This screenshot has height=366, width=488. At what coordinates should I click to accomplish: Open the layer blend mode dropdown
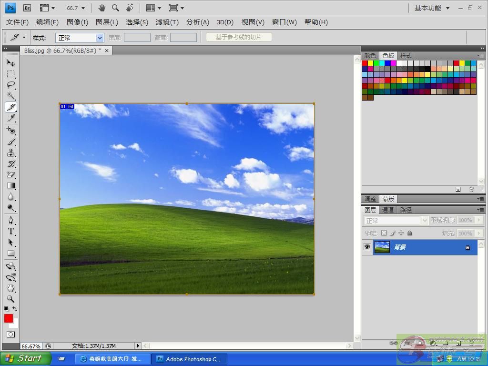[396, 221]
